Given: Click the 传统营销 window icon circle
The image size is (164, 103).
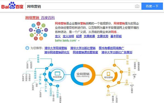Looking at the screenshot, I should coord(57,75).
